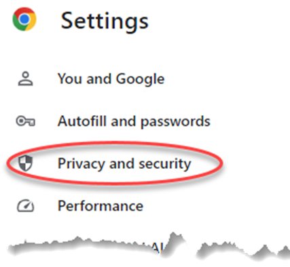
Task: Click the Settings page heading
Action: point(105,21)
